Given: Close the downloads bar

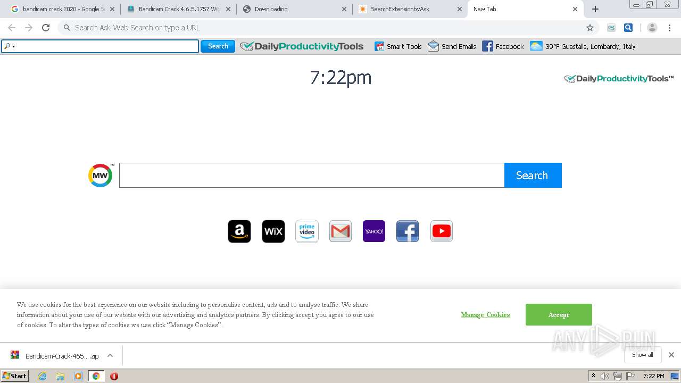Looking at the screenshot, I should (671, 355).
